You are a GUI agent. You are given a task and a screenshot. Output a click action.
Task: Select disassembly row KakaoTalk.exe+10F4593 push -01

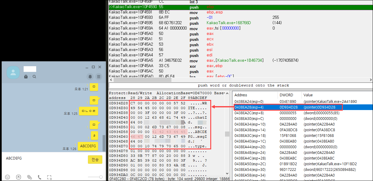tap(240, 18)
